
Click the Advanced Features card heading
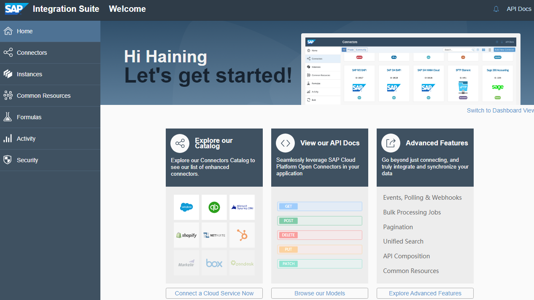click(x=437, y=143)
